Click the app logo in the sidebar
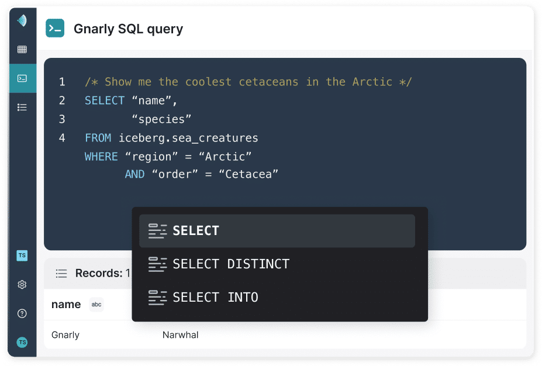Viewport: 542px width, 366px height. (x=22, y=21)
